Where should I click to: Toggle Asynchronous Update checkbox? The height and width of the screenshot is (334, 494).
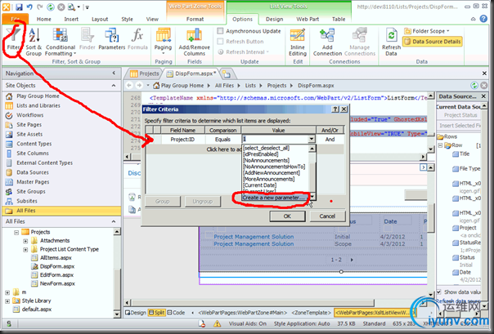click(220, 31)
